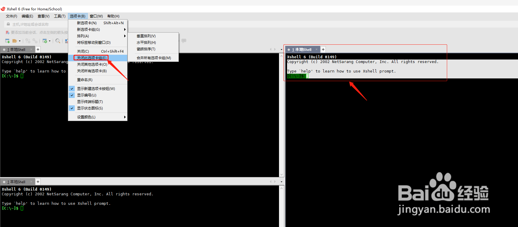This screenshot has width=518, height=227.
Task: Choose 瓷砖排序(T) in submenu
Action: click(x=153, y=49)
